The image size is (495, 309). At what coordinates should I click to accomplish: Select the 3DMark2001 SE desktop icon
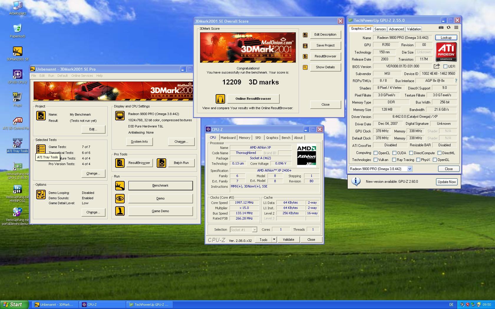[x=18, y=54]
